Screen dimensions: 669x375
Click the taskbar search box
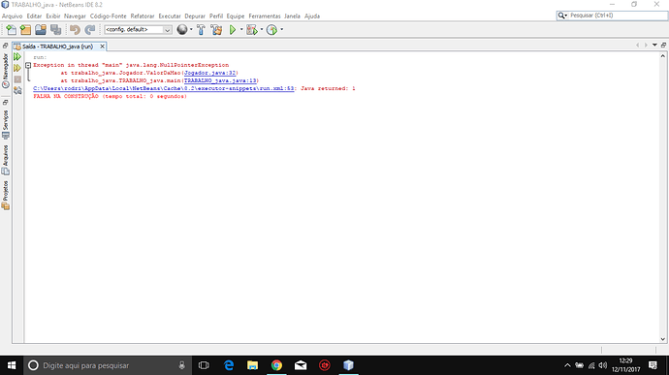coord(107,365)
